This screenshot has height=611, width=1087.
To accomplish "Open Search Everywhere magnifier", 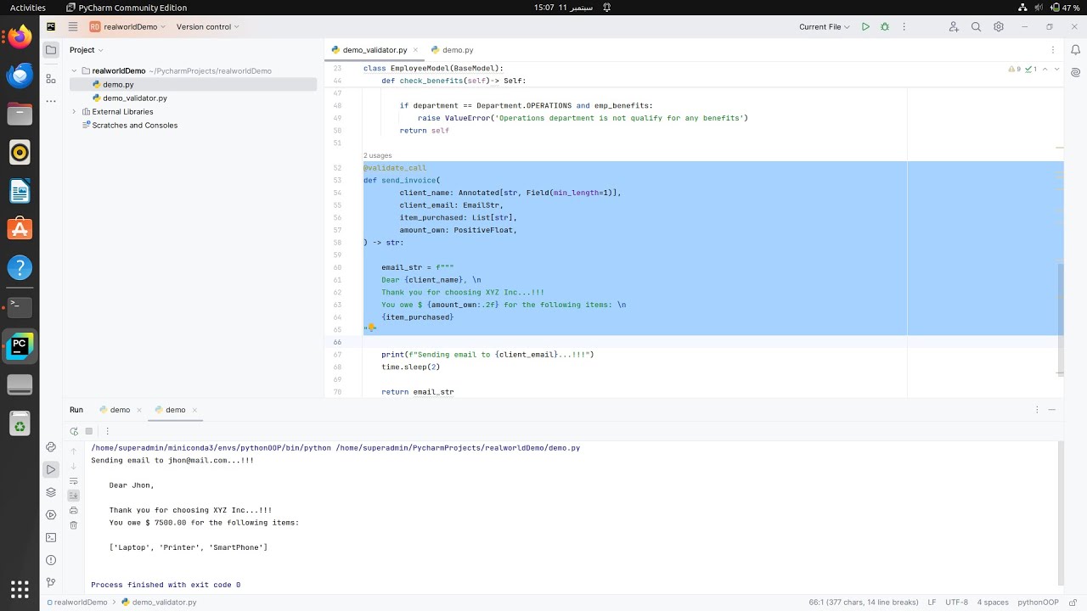I will 977,27.
